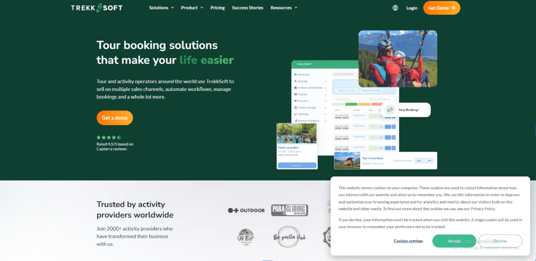Click the San Blas Dreams logo

(246, 236)
